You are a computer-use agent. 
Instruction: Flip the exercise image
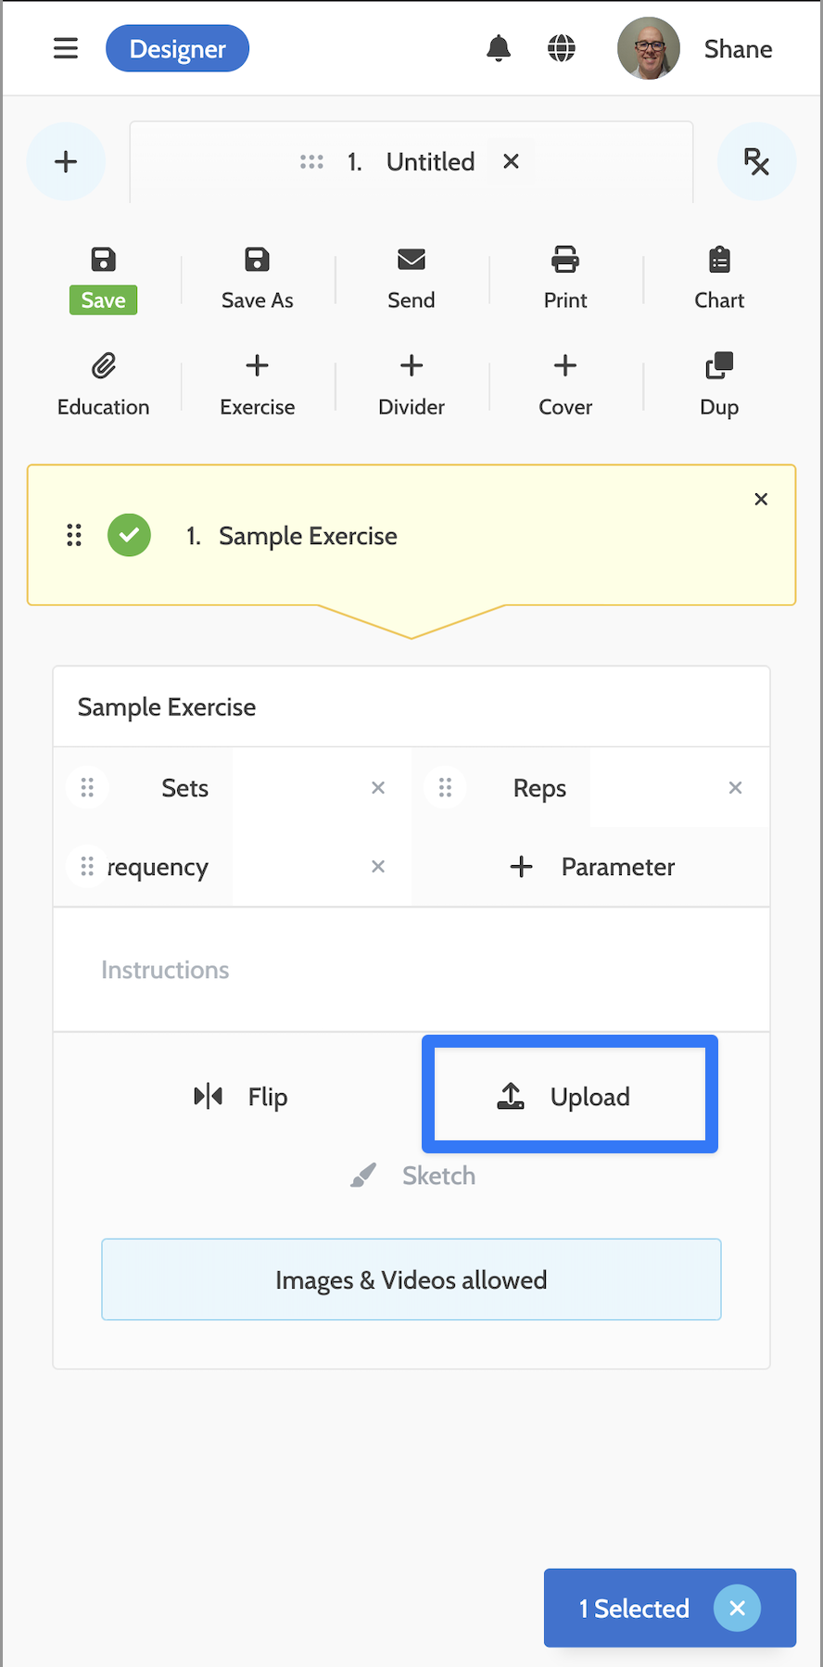(x=241, y=1097)
